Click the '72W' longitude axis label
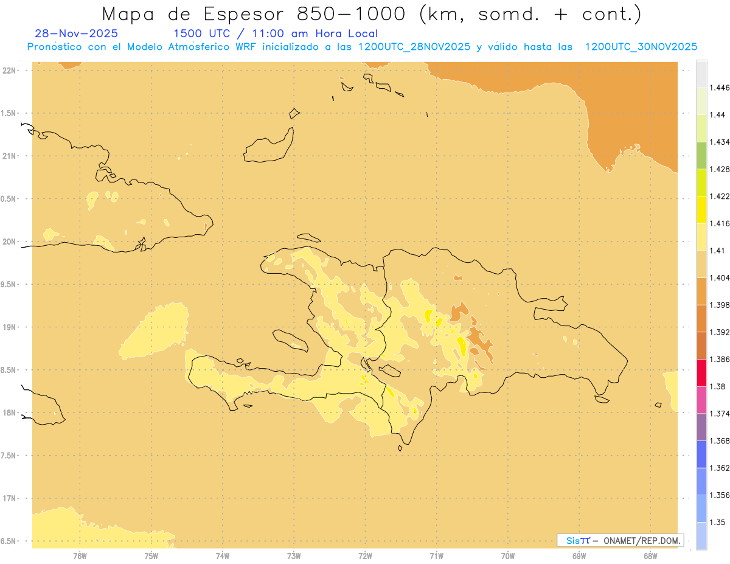Viewport: 730px width, 564px height. click(x=365, y=556)
